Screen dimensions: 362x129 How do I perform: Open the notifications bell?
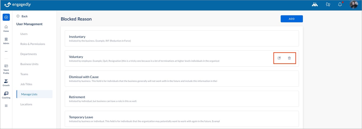(340, 4)
